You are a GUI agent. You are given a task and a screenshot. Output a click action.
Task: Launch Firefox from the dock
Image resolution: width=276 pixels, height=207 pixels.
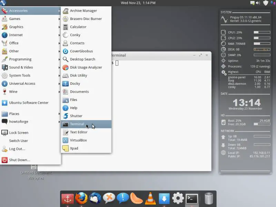pyautogui.click(x=81, y=198)
